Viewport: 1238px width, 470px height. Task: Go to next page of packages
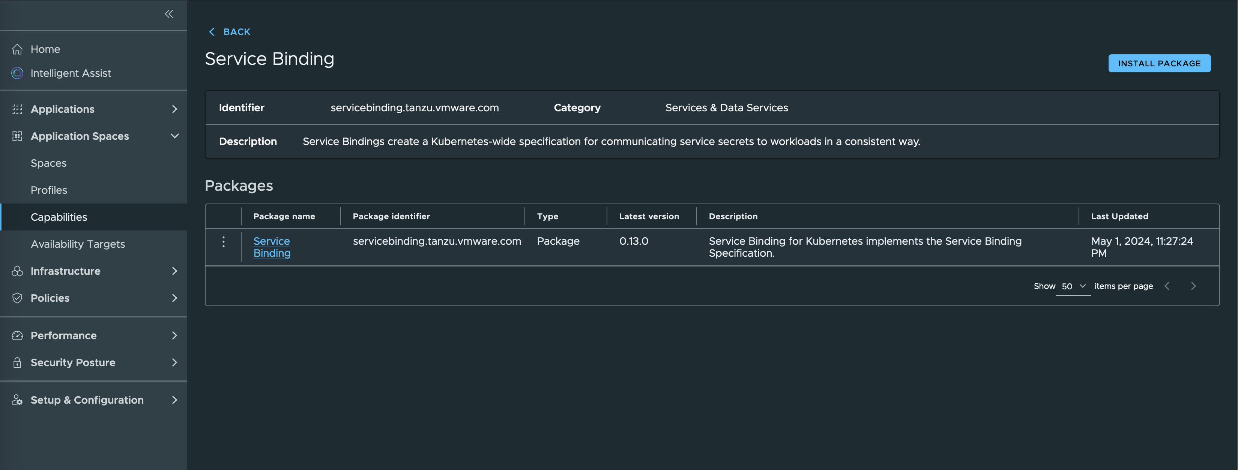pos(1193,286)
